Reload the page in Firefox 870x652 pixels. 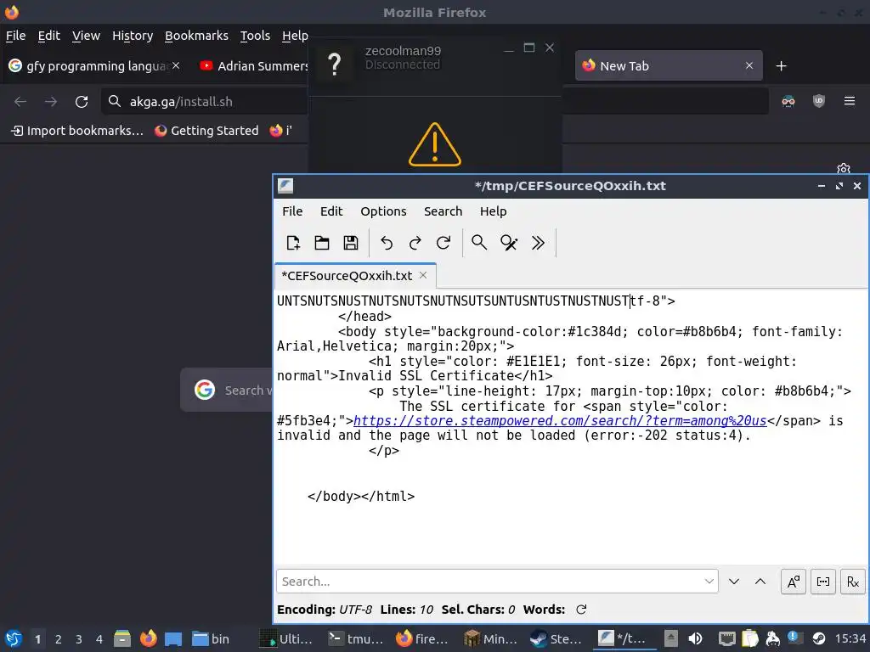(x=82, y=102)
